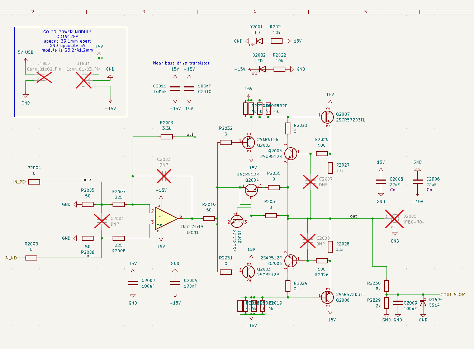Screen dimensions: 474x349
Task: Select the DNP capacitor C2003 symbol
Action: click(x=164, y=176)
